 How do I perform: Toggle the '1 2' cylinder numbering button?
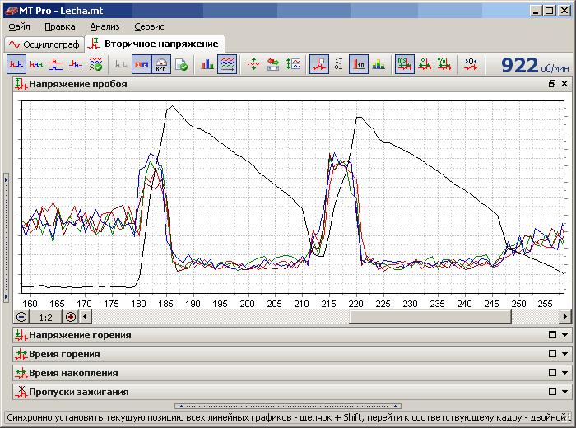[142, 64]
